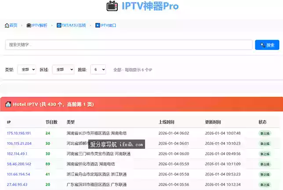Click the 上线时间 column header
This screenshot has height=190, width=283.
point(166,122)
